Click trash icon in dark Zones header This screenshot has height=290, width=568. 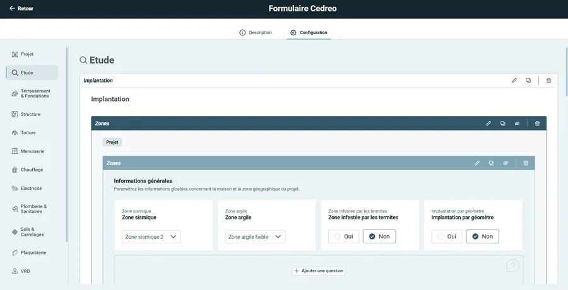pyautogui.click(x=537, y=124)
